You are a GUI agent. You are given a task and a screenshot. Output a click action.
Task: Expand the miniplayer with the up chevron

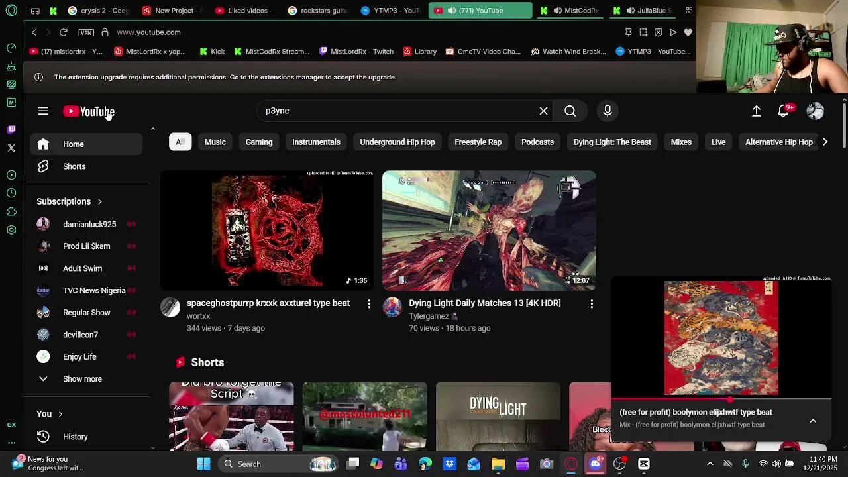click(813, 421)
